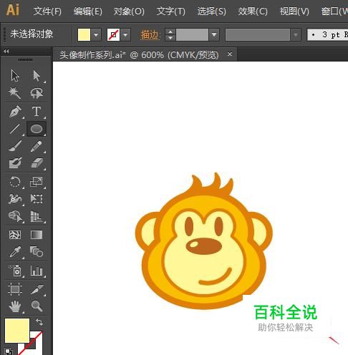Viewport: 348px width, 355px height.
Task: Pick the Gradient tool
Action: (37, 235)
